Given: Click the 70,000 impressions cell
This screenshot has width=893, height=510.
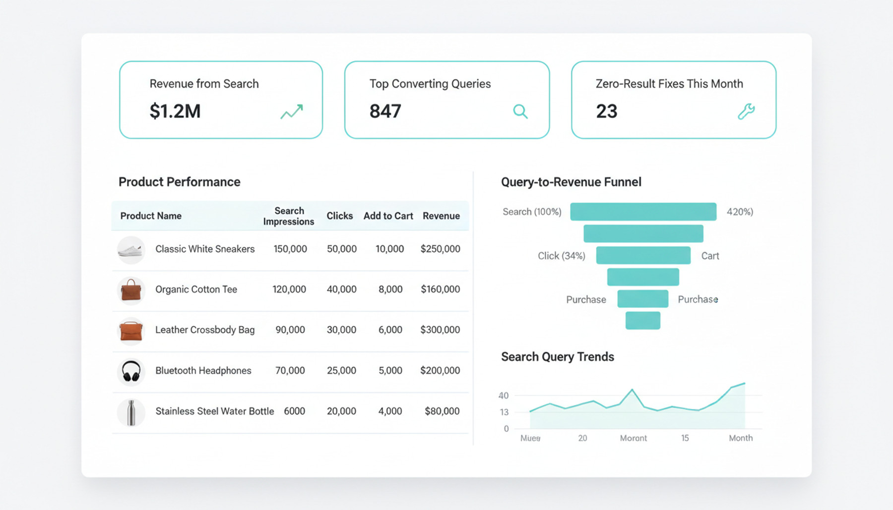Looking at the screenshot, I should [290, 371].
